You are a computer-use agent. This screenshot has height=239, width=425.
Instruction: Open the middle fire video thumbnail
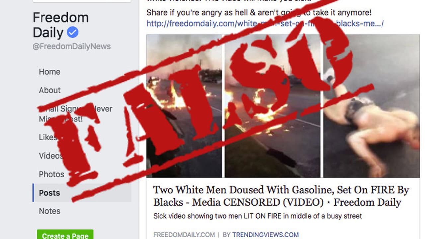pyautogui.click(x=273, y=106)
